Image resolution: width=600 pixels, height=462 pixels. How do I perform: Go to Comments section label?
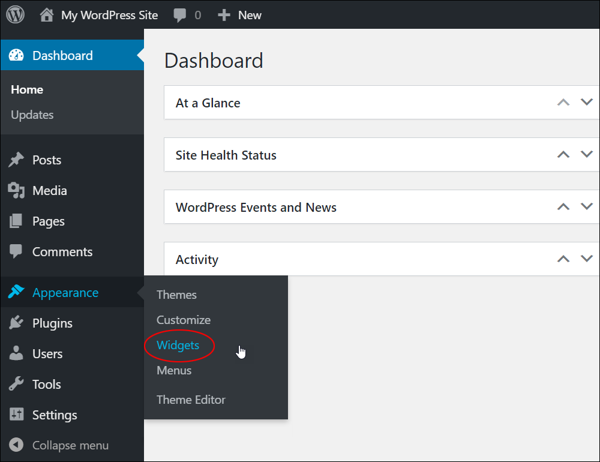[62, 252]
